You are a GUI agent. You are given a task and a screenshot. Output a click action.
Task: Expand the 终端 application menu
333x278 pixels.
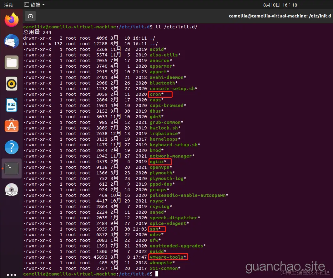coord(34,5)
